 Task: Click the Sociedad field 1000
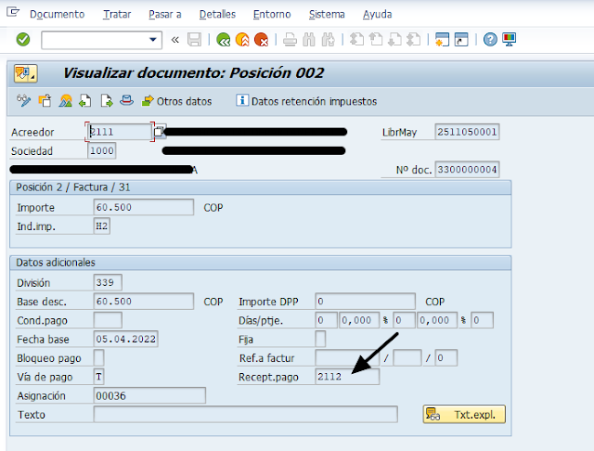[x=101, y=150]
